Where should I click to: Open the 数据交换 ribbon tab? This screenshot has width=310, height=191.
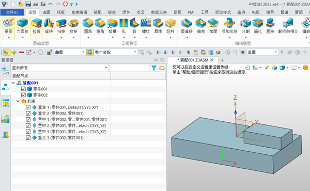point(159,12)
